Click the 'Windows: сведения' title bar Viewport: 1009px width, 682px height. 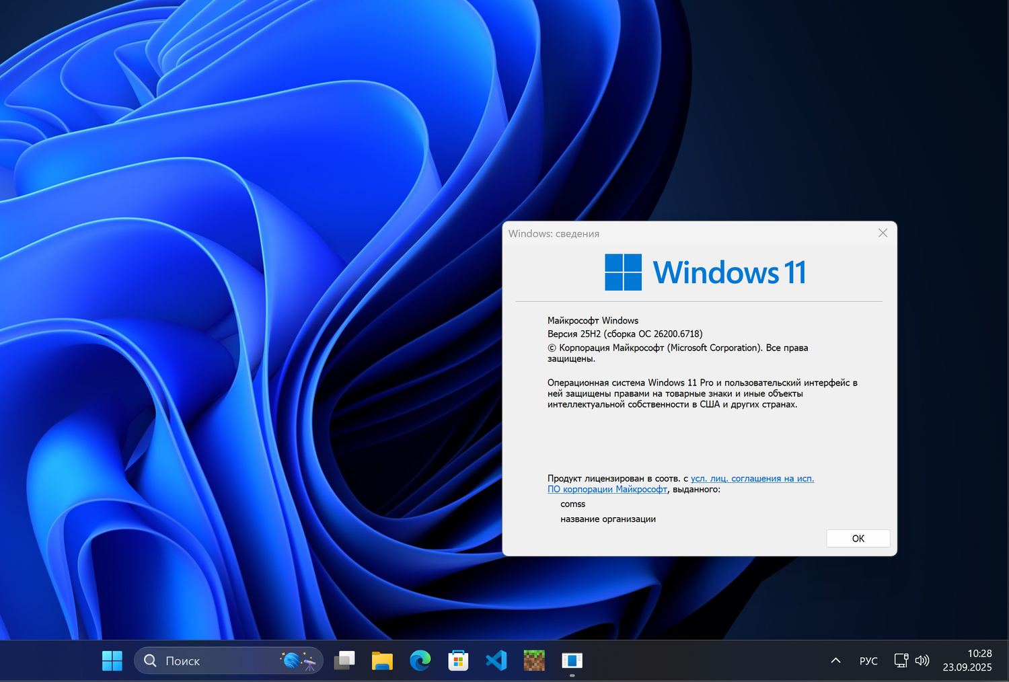click(x=673, y=233)
